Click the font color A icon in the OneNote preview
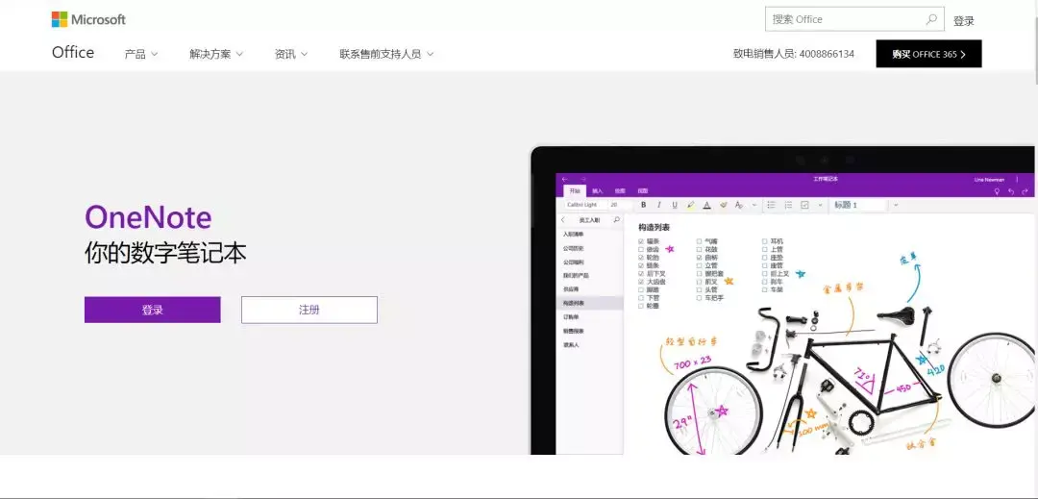This screenshot has height=499, width=1038. click(x=706, y=205)
